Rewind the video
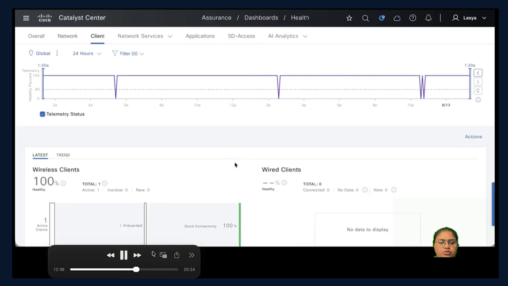508x286 pixels. (111, 255)
